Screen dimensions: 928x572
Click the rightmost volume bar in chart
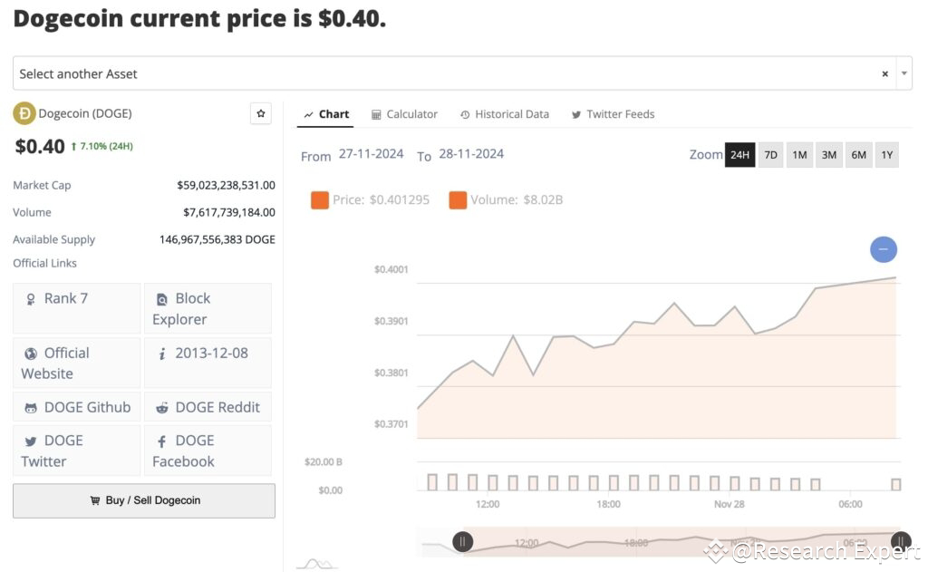896,484
